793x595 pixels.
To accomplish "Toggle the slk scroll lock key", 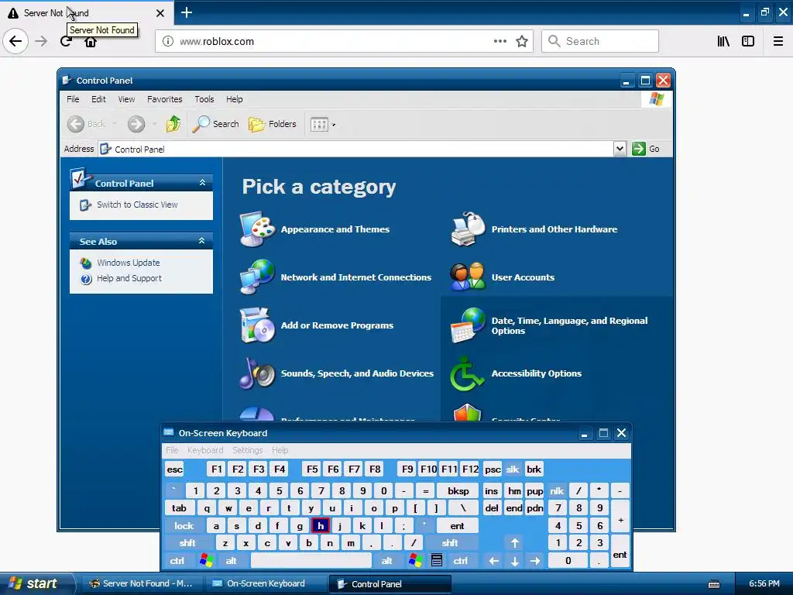I will pyautogui.click(x=513, y=469).
